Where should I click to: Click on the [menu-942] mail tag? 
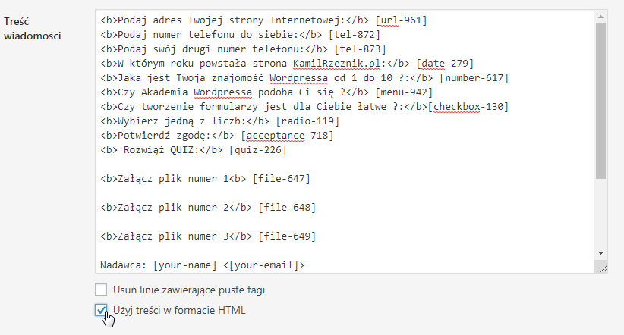tap(404, 92)
